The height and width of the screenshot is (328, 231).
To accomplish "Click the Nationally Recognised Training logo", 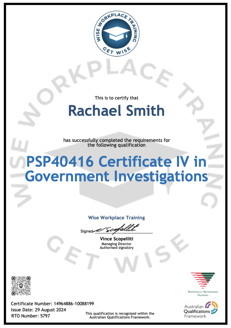I will [x=203, y=283].
